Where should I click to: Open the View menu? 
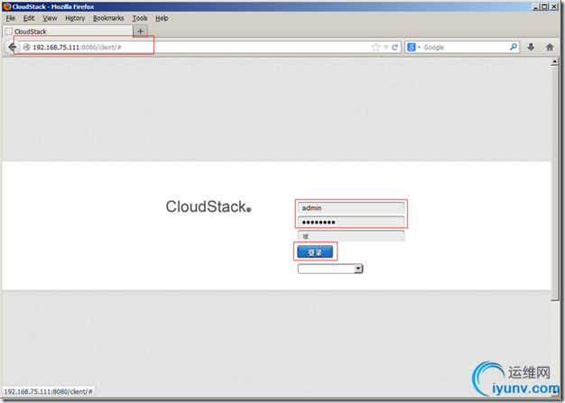(x=50, y=18)
